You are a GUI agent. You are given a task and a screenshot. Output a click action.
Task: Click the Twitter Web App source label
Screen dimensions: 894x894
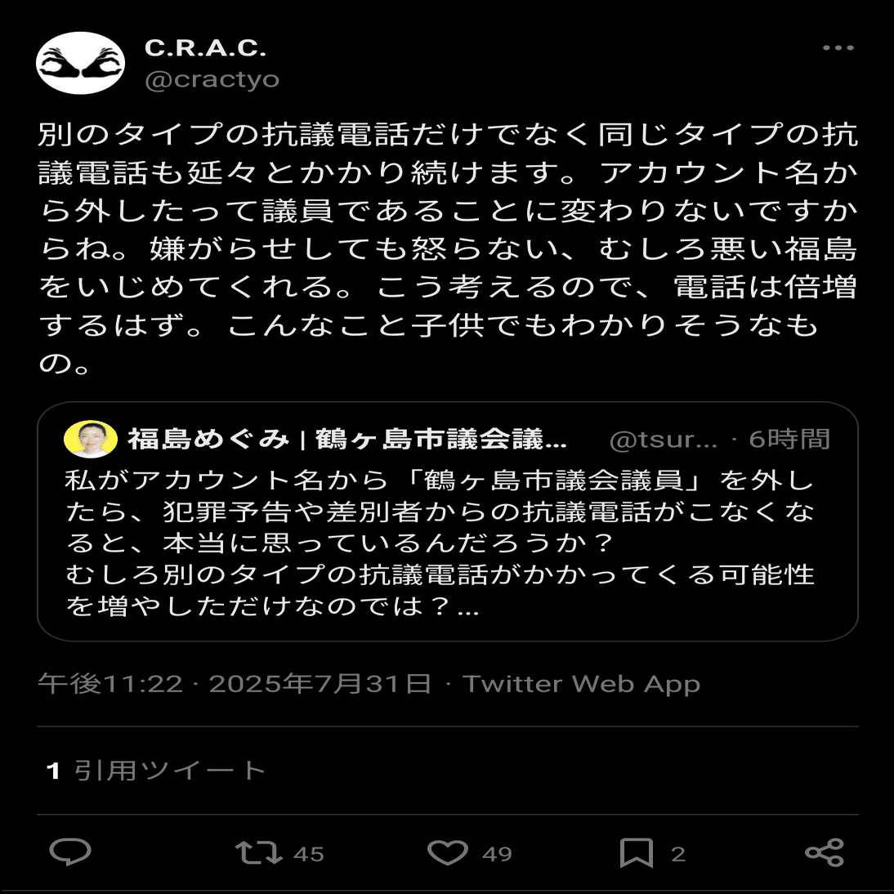click(x=582, y=684)
